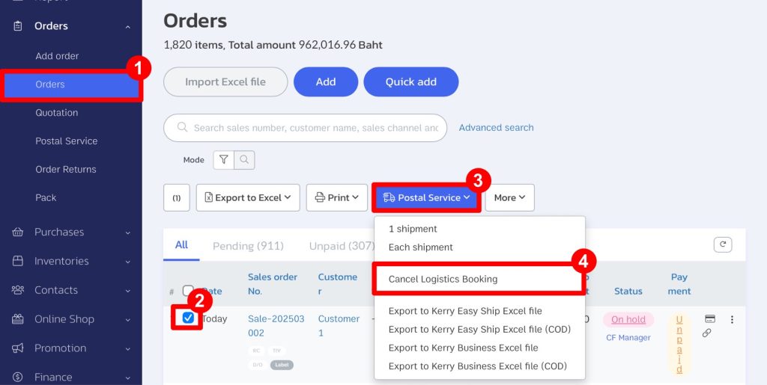Click the refresh icon above table
This screenshot has height=385, width=767.
click(x=723, y=244)
